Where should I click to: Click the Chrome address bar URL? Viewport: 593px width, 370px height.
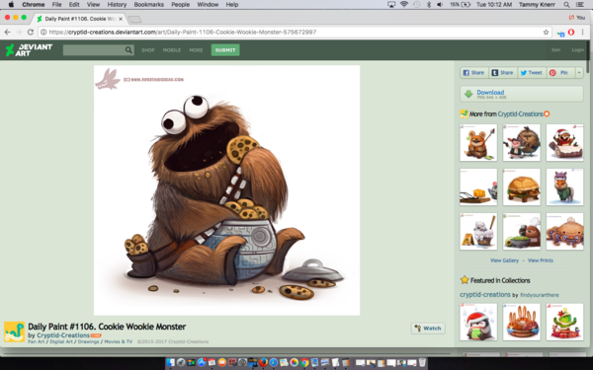[x=183, y=33]
